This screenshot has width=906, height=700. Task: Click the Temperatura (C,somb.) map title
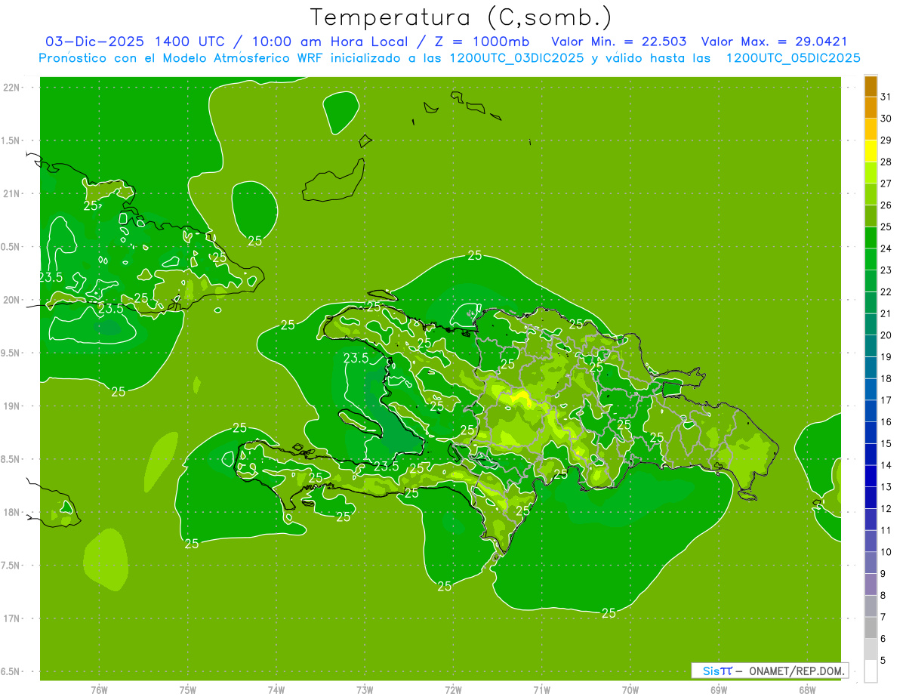[461, 17]
